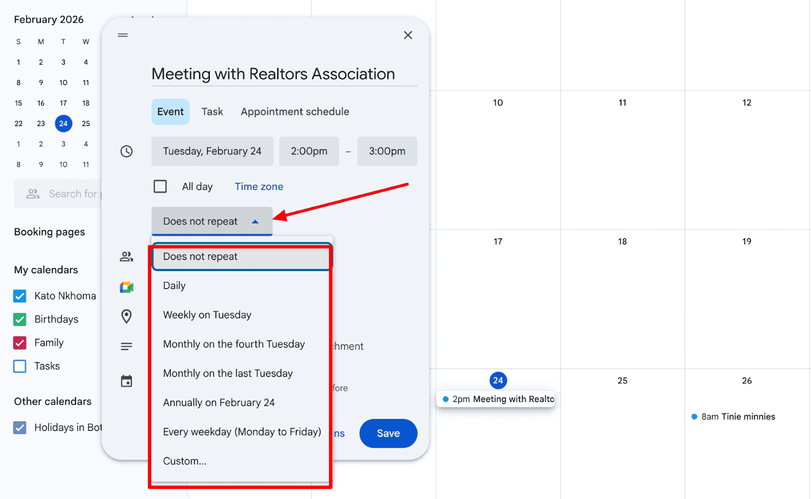Click the calendar selection icon
The width and height of the screenshot is (811, 499).
pyautogui.click(x=127, y=380)
